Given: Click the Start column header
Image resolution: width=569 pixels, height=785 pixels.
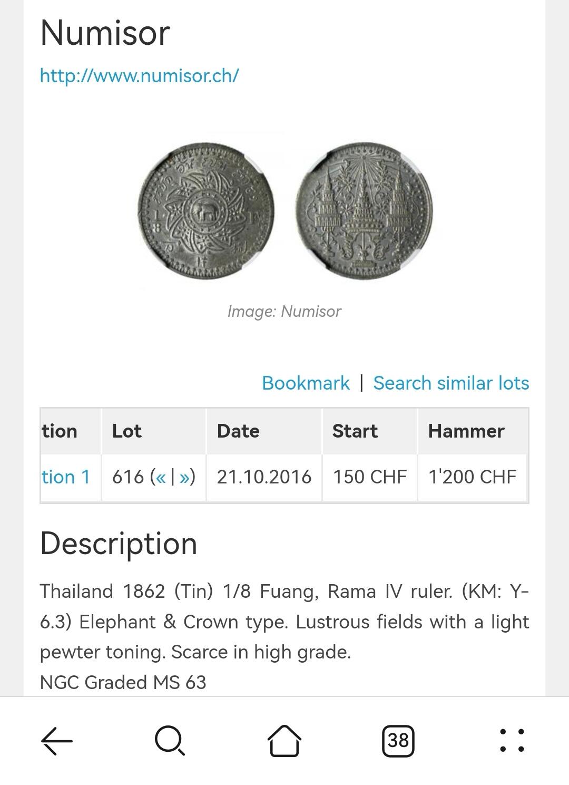Looking at the screenshot, I should 355,431.
